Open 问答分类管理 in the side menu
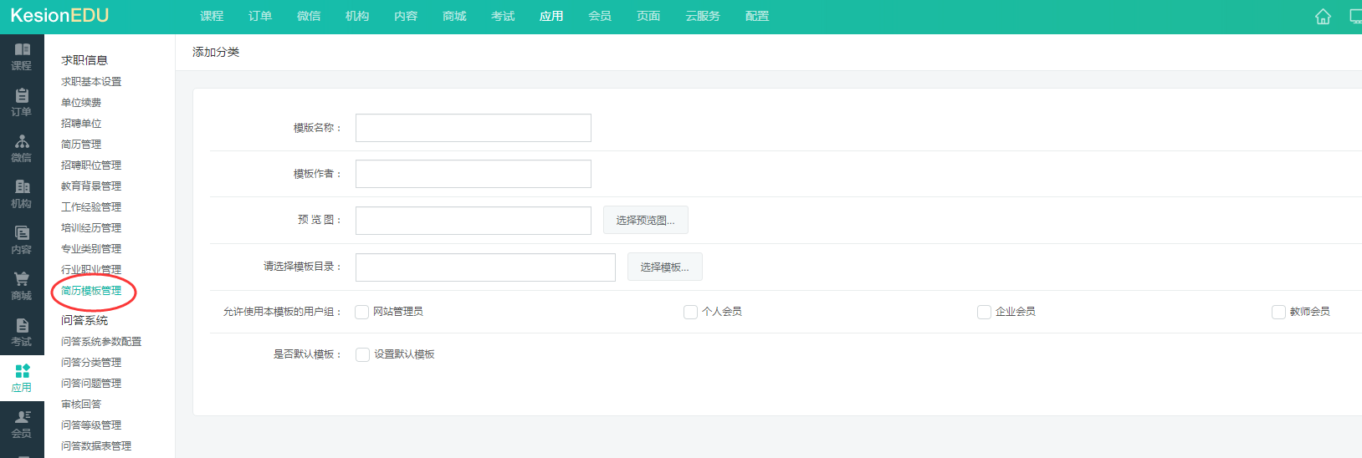The width and height of the screenshot is (1362, 458). tap(91, 363)
